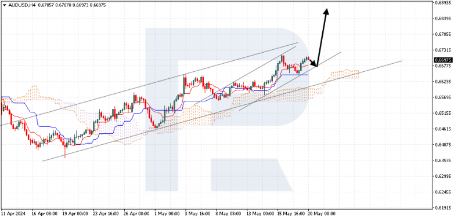
Task: Click the 0.66235 price axis label
Action: [444, 82]
